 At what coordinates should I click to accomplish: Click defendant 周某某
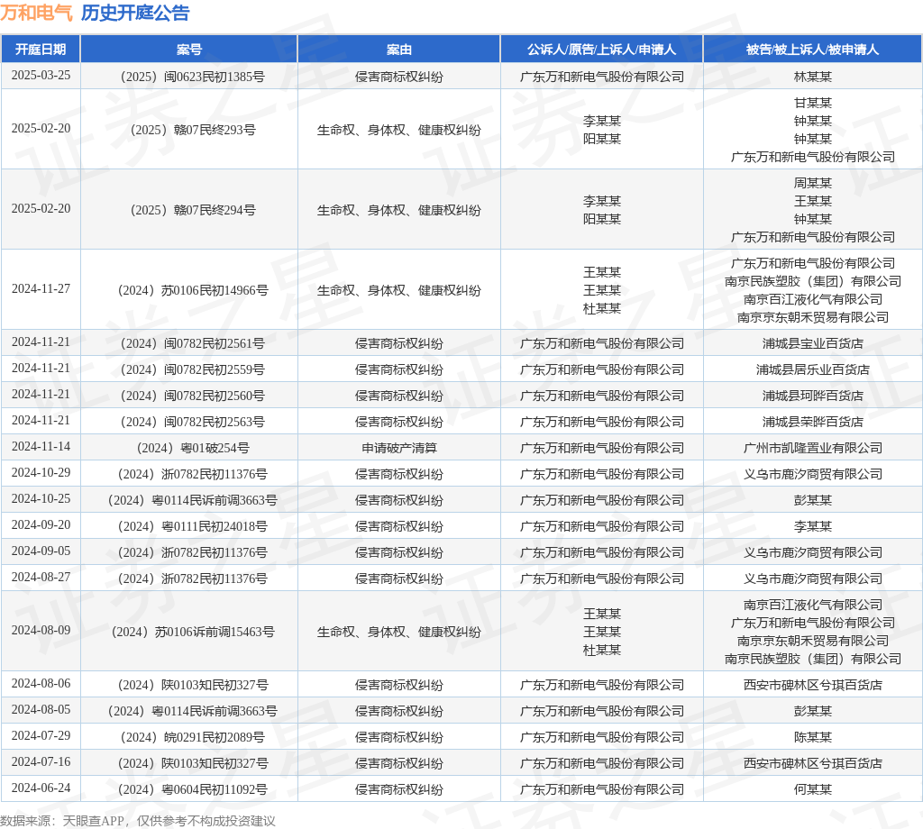tap(813, 183)
